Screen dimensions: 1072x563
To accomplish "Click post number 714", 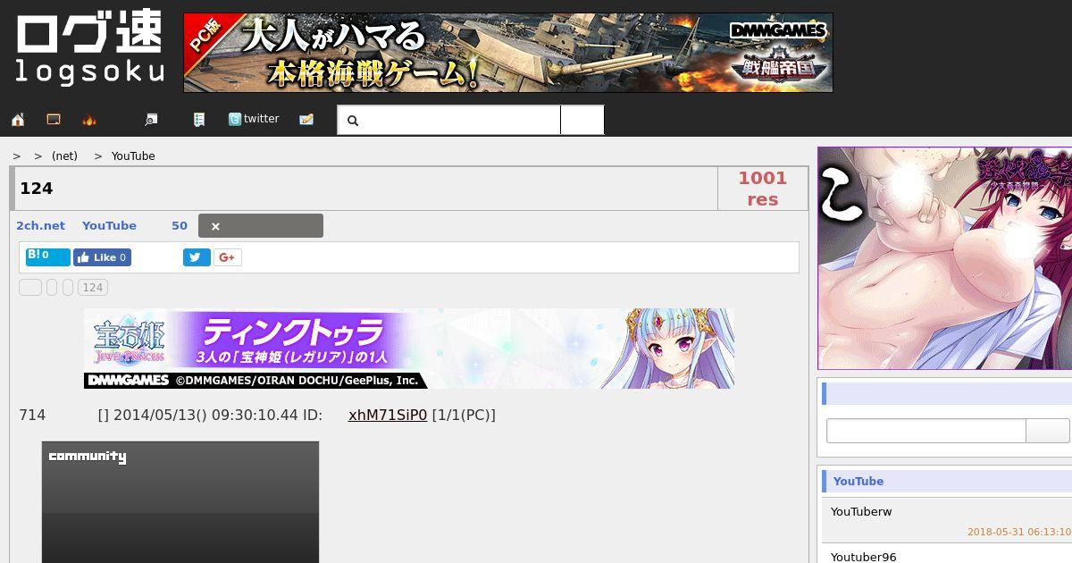I will click(x=32, y=415).
